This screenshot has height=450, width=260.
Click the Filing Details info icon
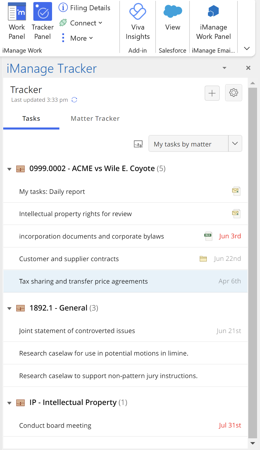pyautogui.click(x=63, y=8)
